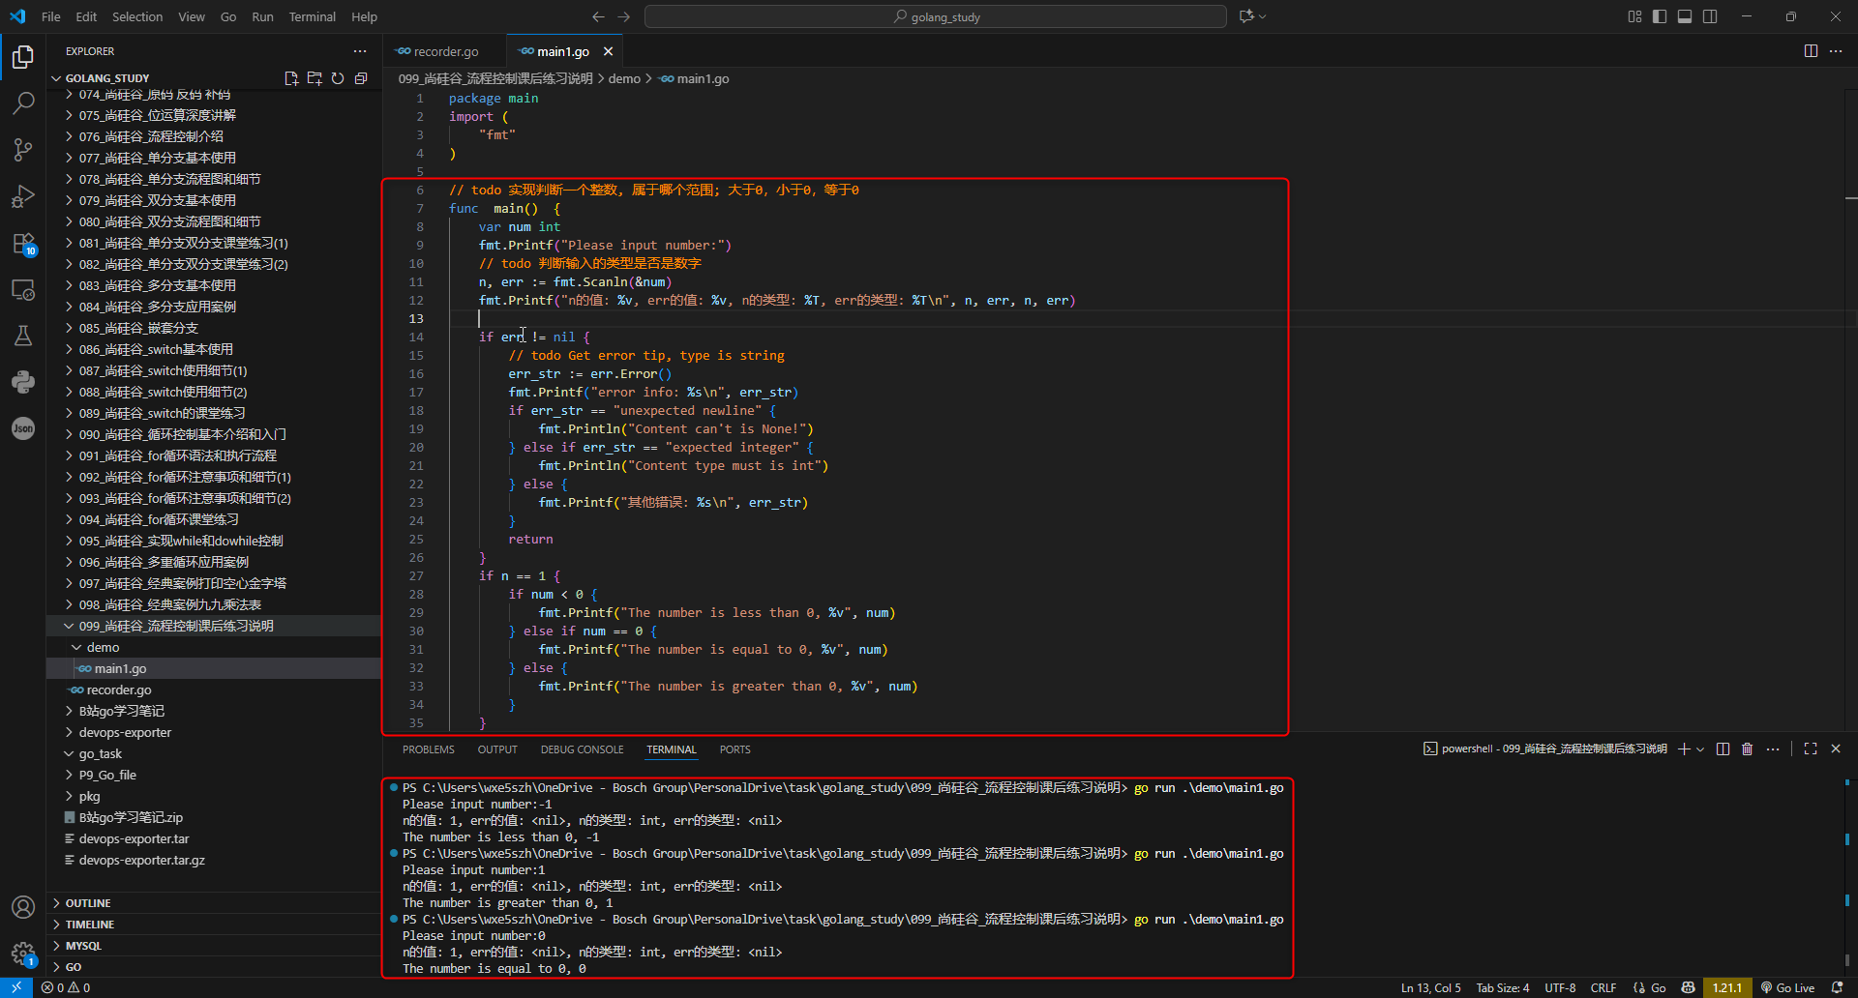The height and width of the screenshot is (998, 1858).
Task: Open the new terminal launch profile dropdown
Action: point(1700,749)
